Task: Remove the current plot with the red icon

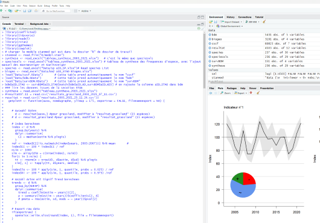Action: click(x=251, y=93)
